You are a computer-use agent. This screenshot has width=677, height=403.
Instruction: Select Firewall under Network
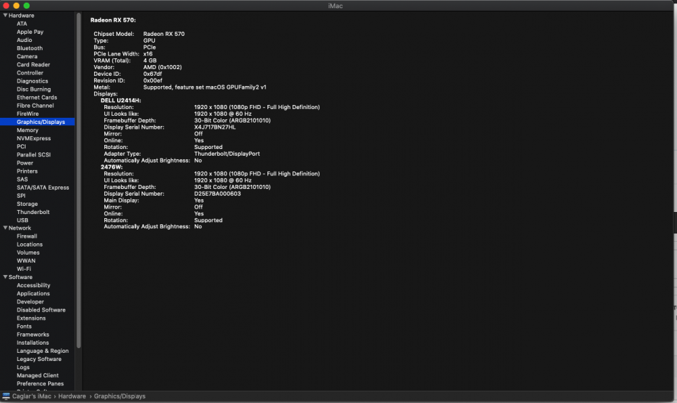point(27,236)
